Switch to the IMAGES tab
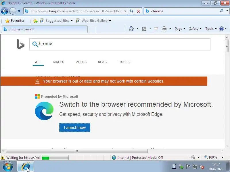Viewport: 230px width, 172px height. point(58,62)
